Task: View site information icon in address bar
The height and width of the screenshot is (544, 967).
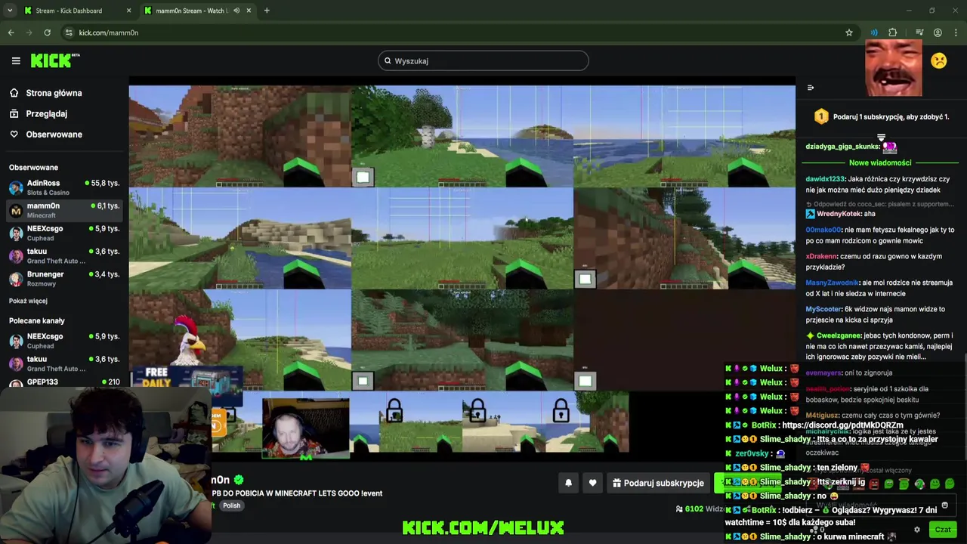Action: [69, 32]
